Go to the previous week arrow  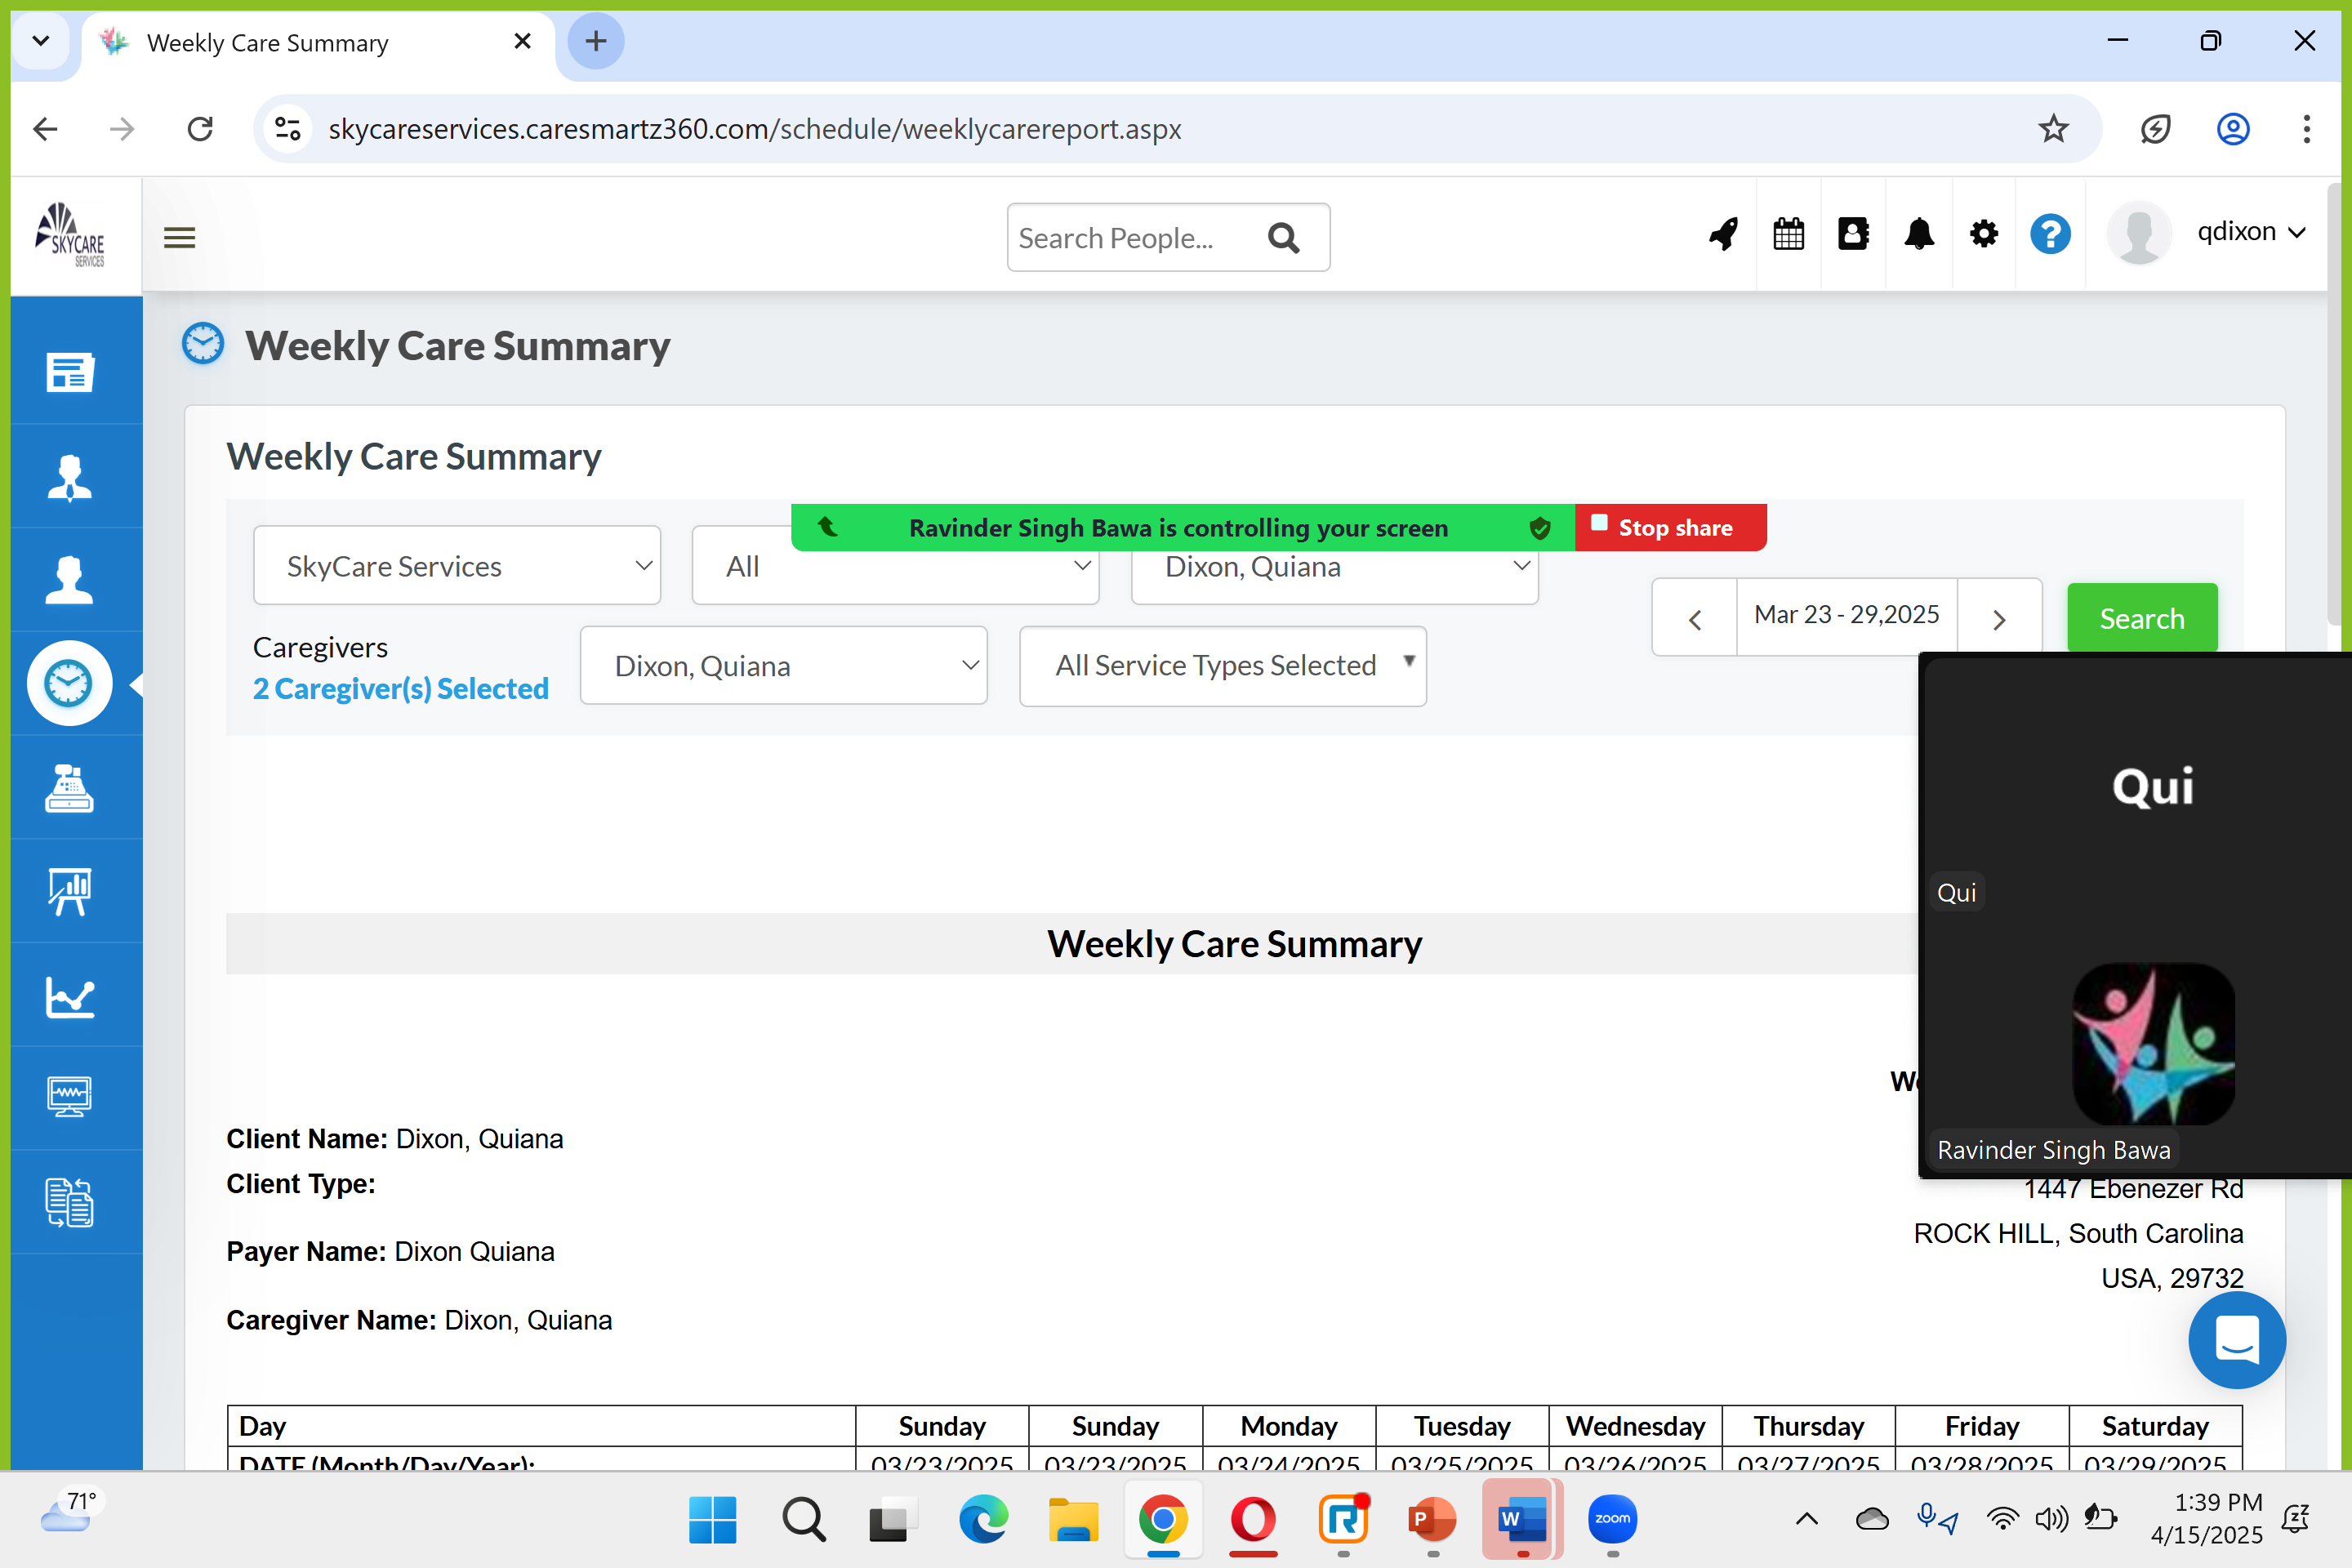tap(1695, 620)
